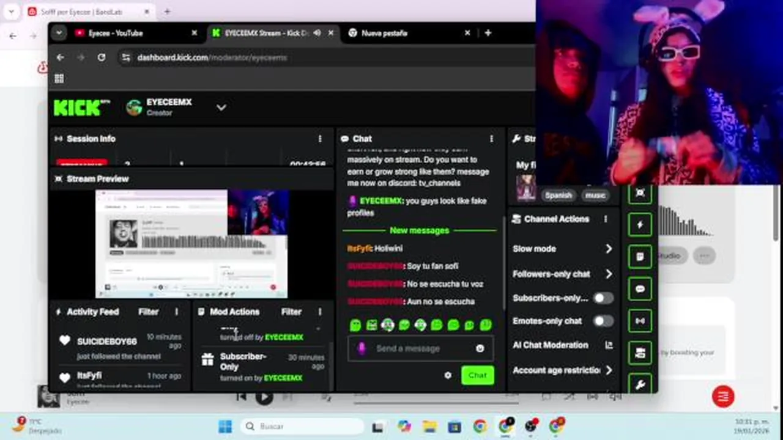Click the mod log document sidebar icon
Screen dimensions: 783x440
(x=640, y=257)
